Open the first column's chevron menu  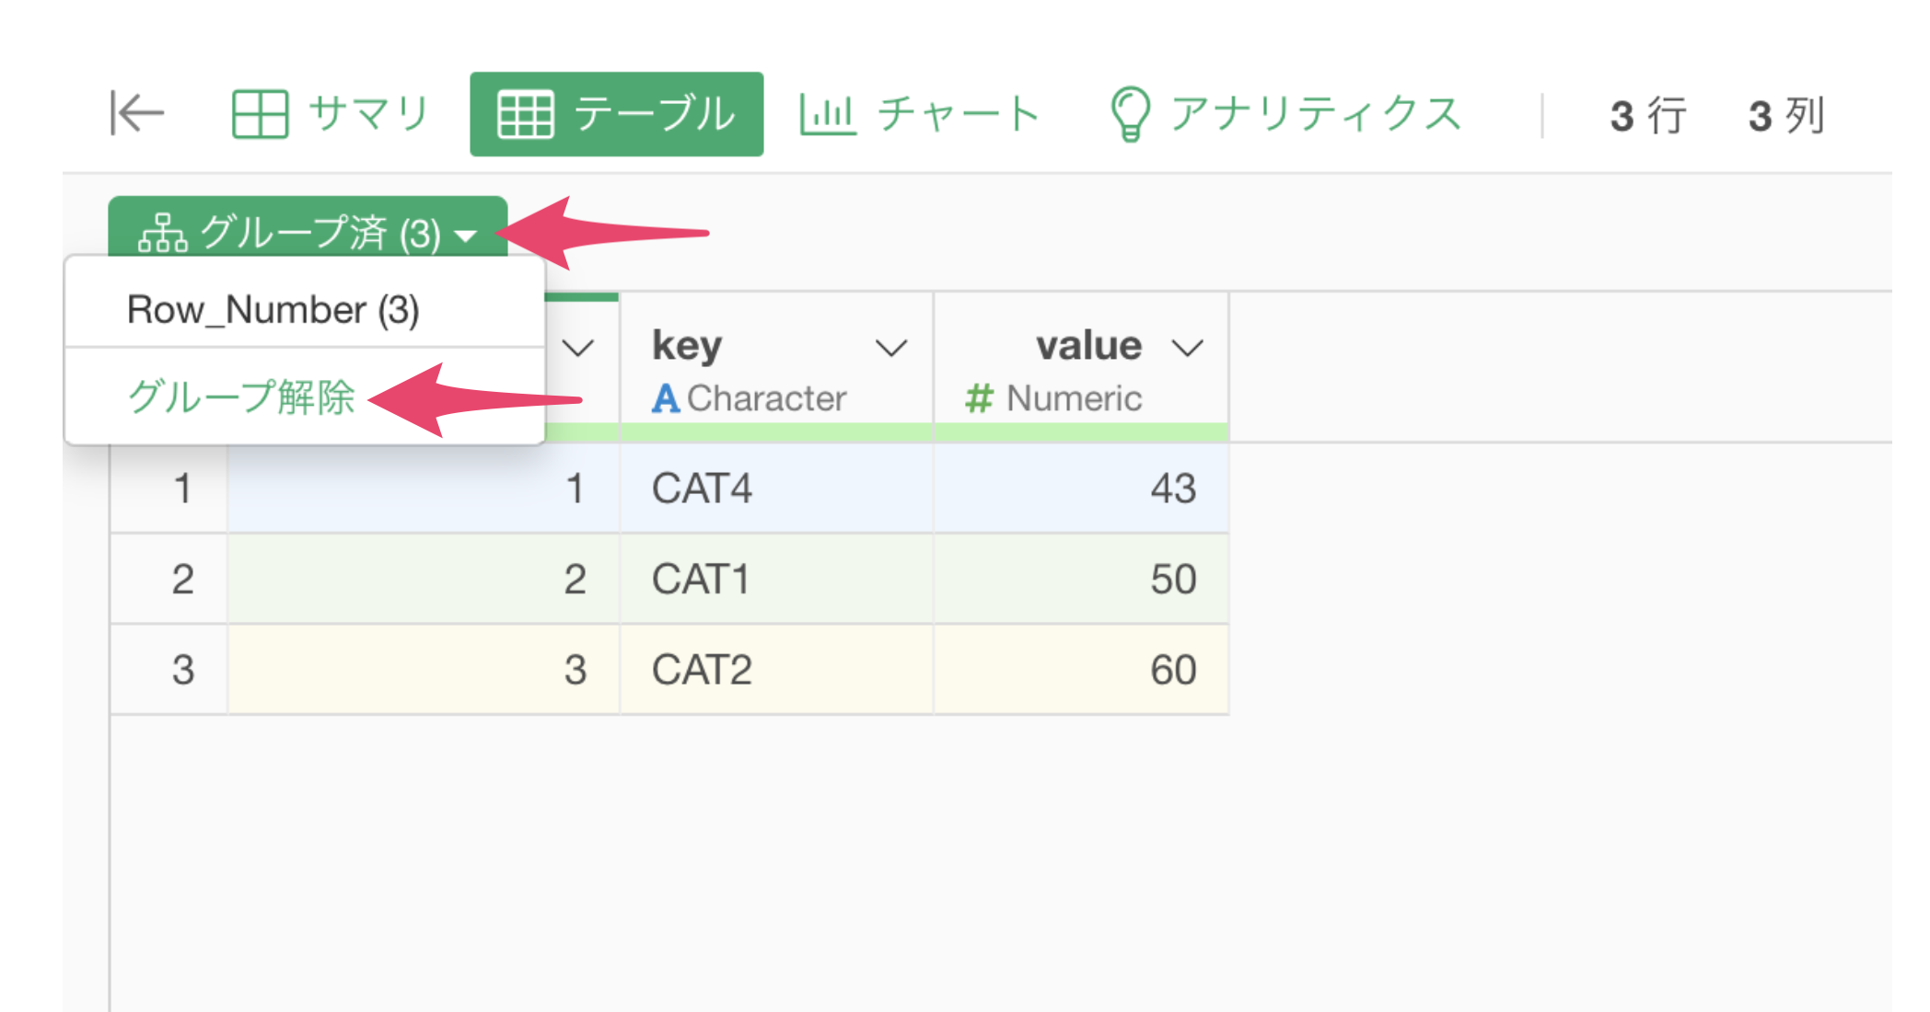click(x=578, y=348)
